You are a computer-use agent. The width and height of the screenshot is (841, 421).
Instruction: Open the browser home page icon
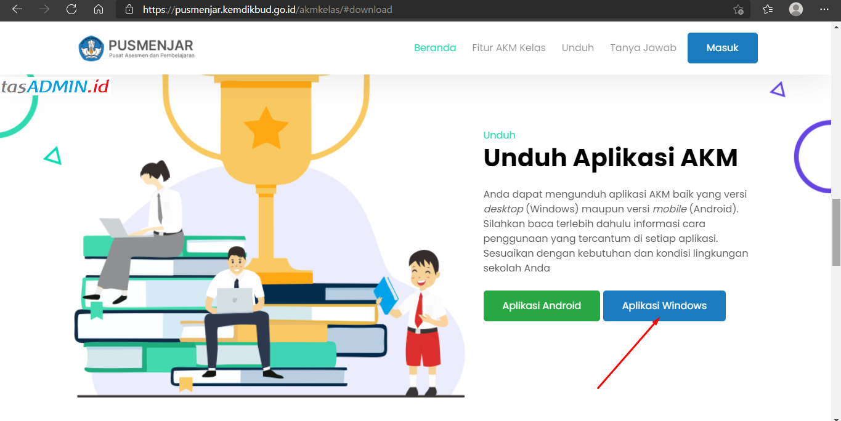click(x=99, y=9)
